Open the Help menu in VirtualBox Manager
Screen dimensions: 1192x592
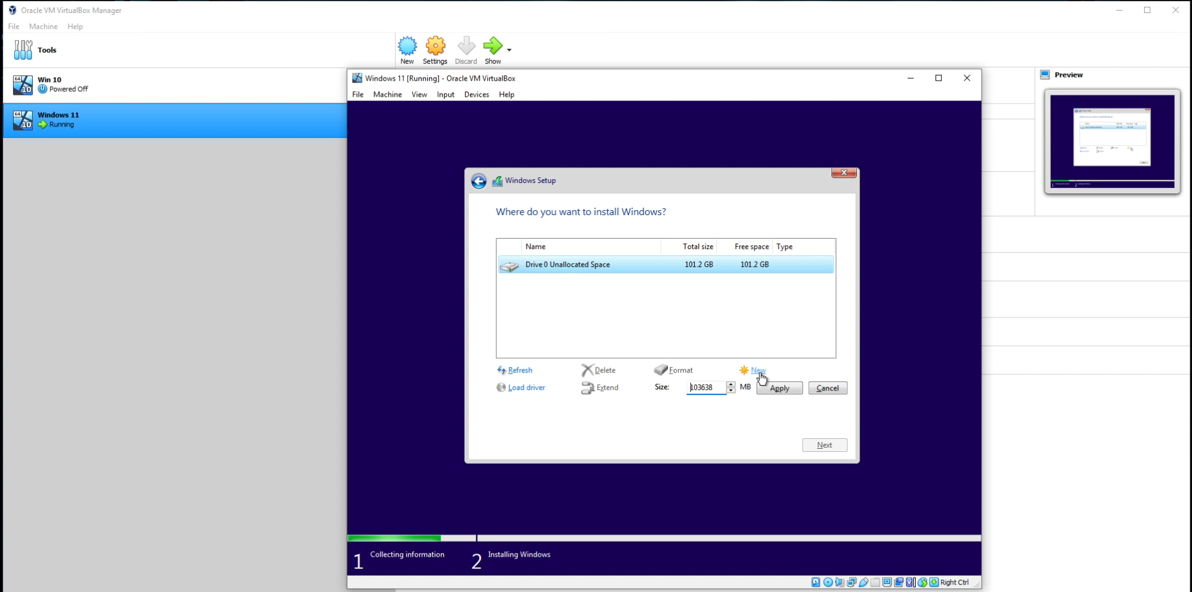coord(75,27)
